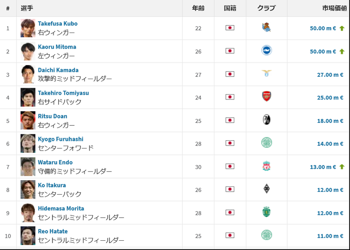Open Kaoru Mitoma's player profile link
Image resolution: width=350 pixels, height=250 pixels.
pyautogui.click(x=57, y=47)
